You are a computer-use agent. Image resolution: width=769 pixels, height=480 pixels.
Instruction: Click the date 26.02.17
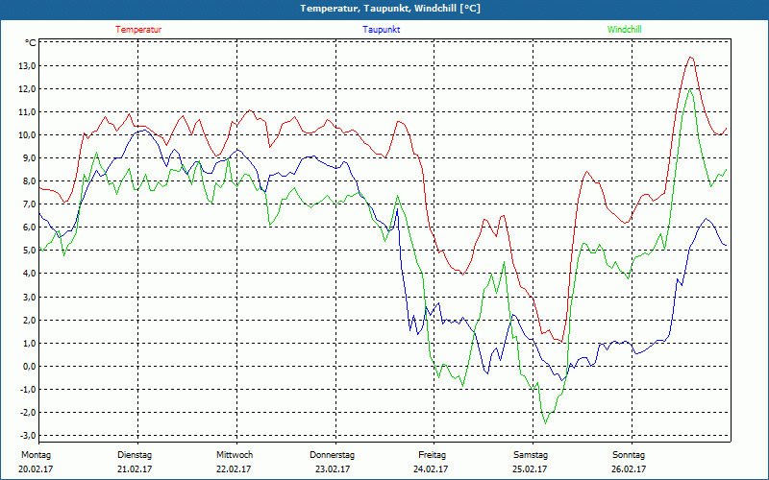point(629,469)
